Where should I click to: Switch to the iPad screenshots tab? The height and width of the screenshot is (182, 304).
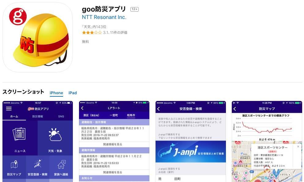[x=73, y=93]
